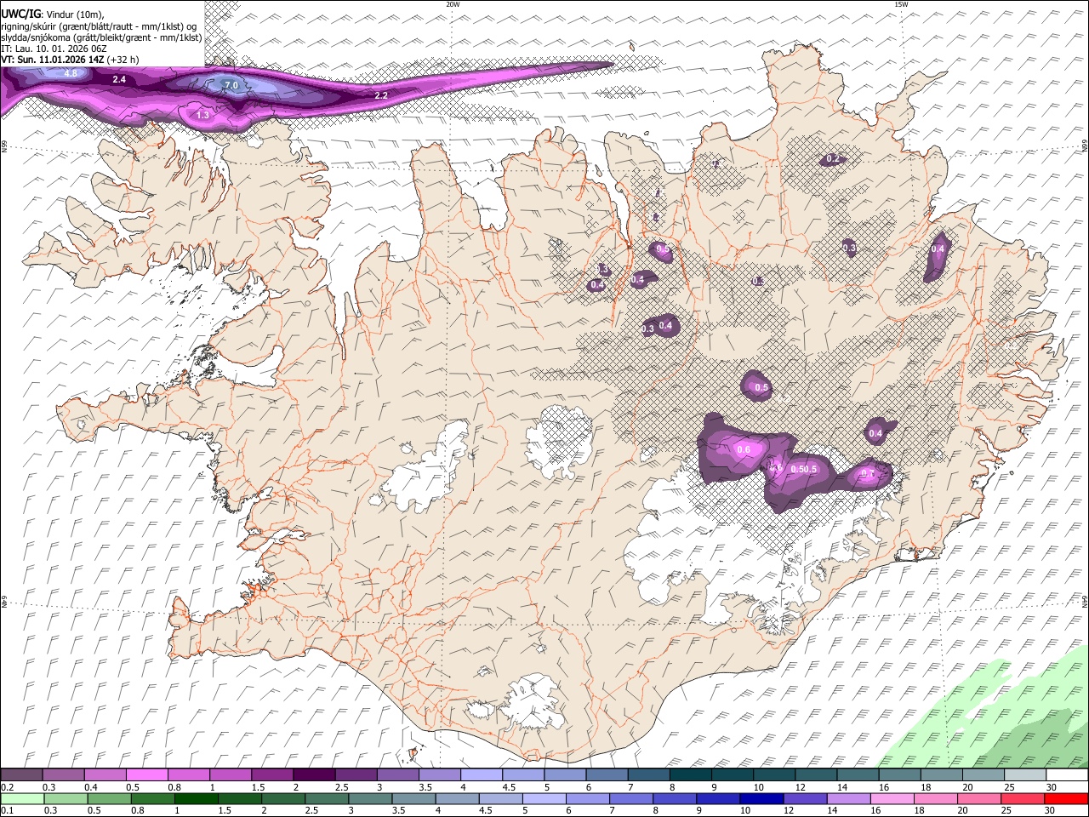Select the 'Vindur (10m),' header text

[75, 15]
